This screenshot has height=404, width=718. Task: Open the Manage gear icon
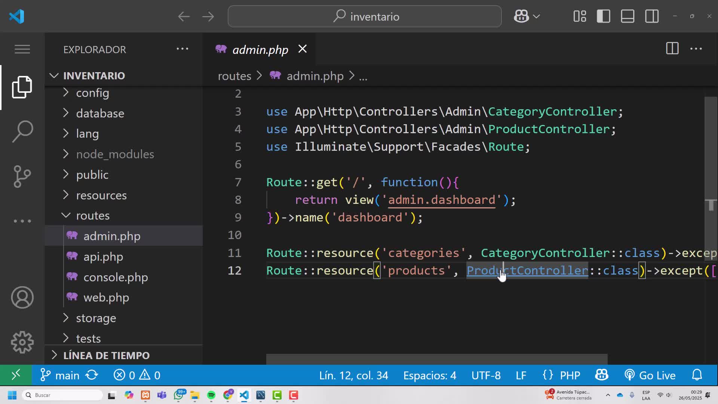22,342
